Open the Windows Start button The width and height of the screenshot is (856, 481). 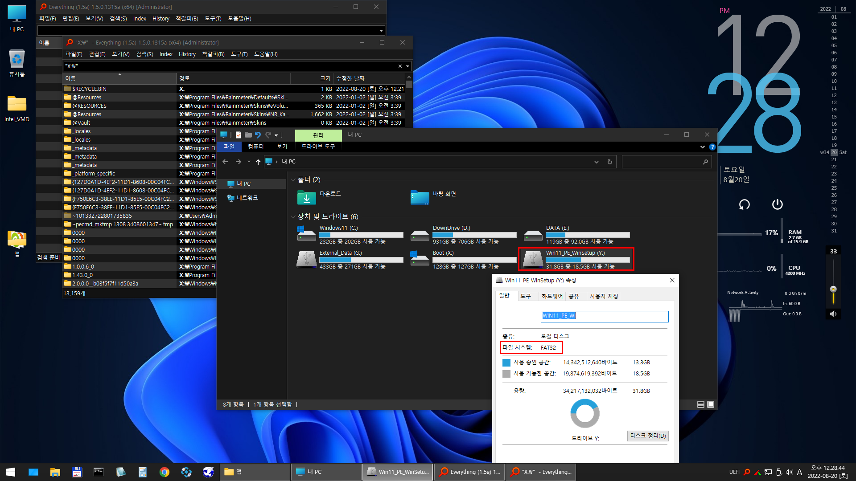point(11,472)
